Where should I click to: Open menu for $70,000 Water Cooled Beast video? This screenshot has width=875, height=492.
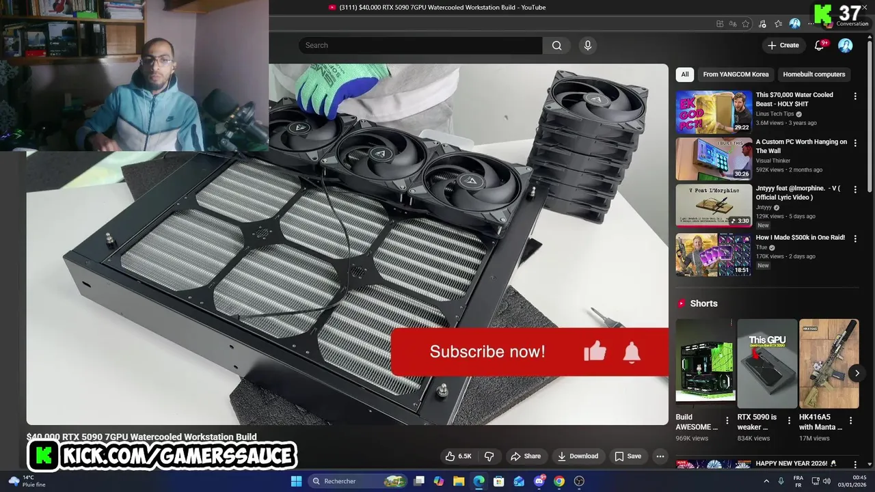pyautogui.click(x=855, y=96)
